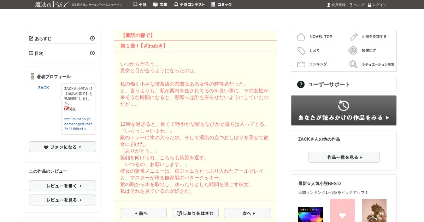Click the ユーザーサポート question mark icon

click(301, 84)
